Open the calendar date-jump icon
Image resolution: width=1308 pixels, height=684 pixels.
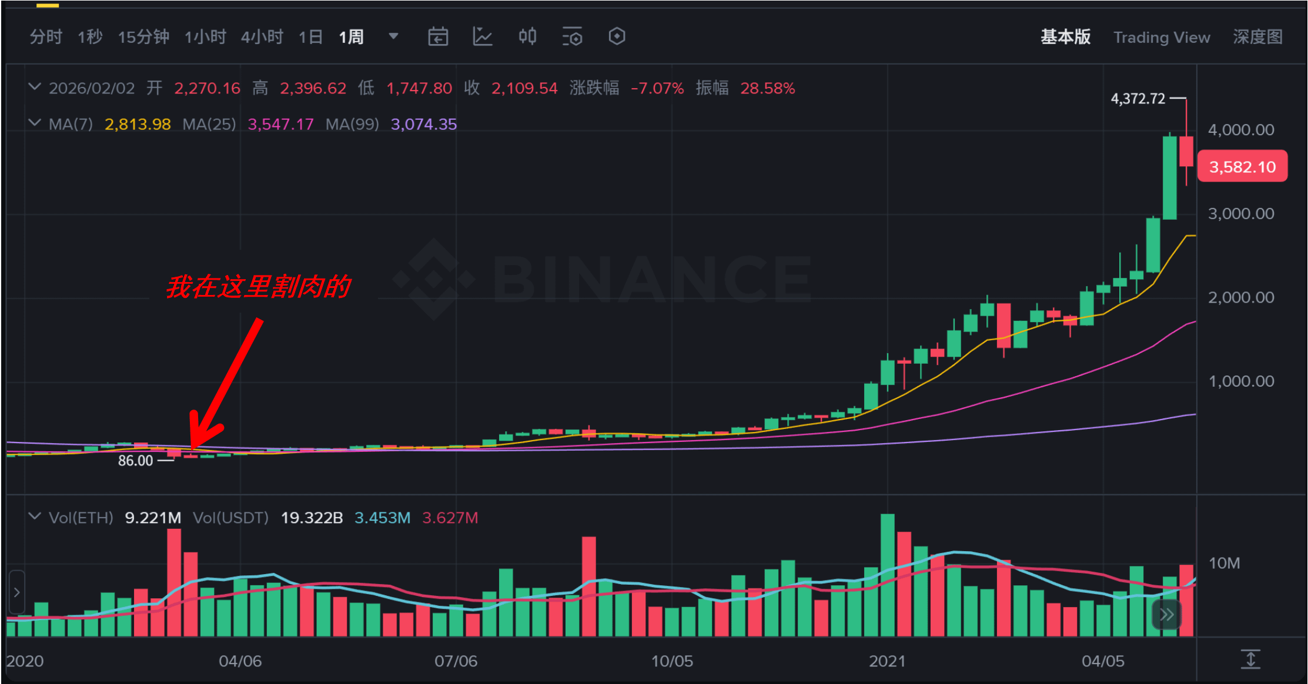tap(438, 37)
